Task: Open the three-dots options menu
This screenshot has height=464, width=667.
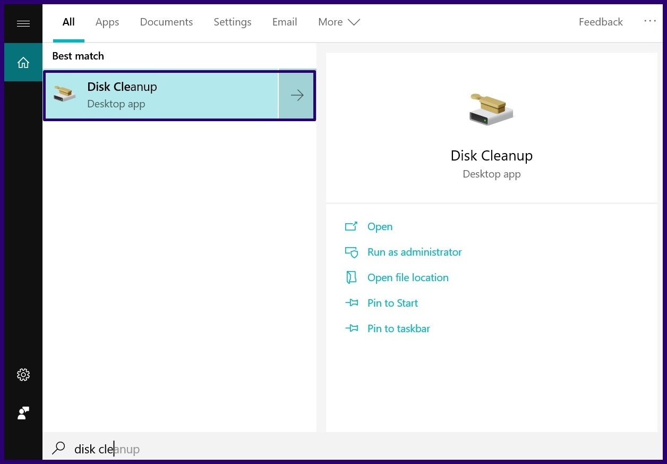Action: coord(650,21)
